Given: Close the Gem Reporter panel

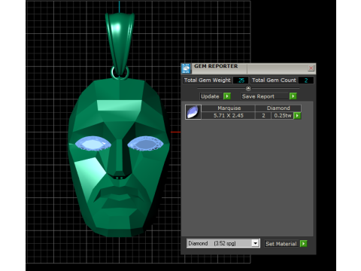Looking at the screenshot, I should coord(311,68).
